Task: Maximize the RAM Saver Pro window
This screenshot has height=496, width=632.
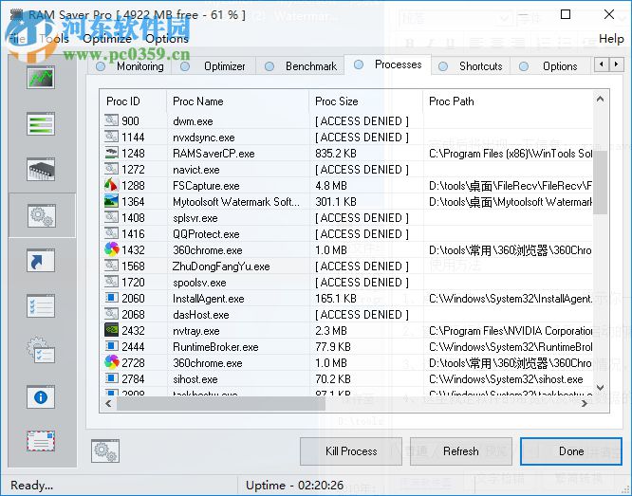Action: click(x=566, y=14)
